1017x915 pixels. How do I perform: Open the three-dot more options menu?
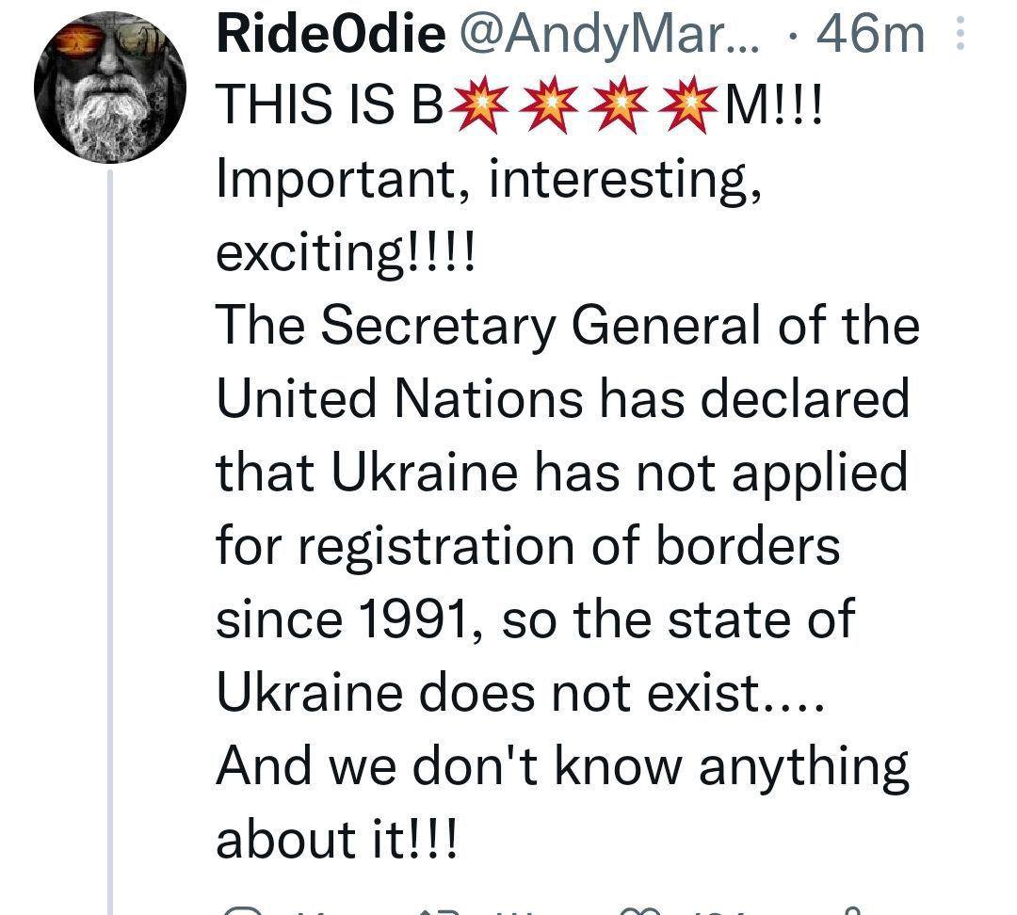point(960,36)
